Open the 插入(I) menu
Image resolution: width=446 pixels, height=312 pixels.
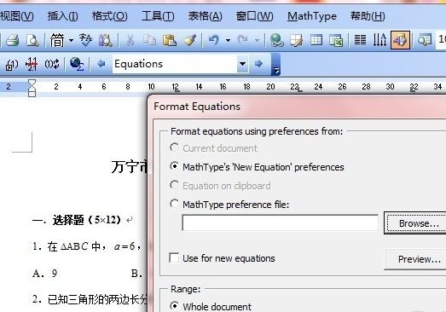click(x=63, y=16)
